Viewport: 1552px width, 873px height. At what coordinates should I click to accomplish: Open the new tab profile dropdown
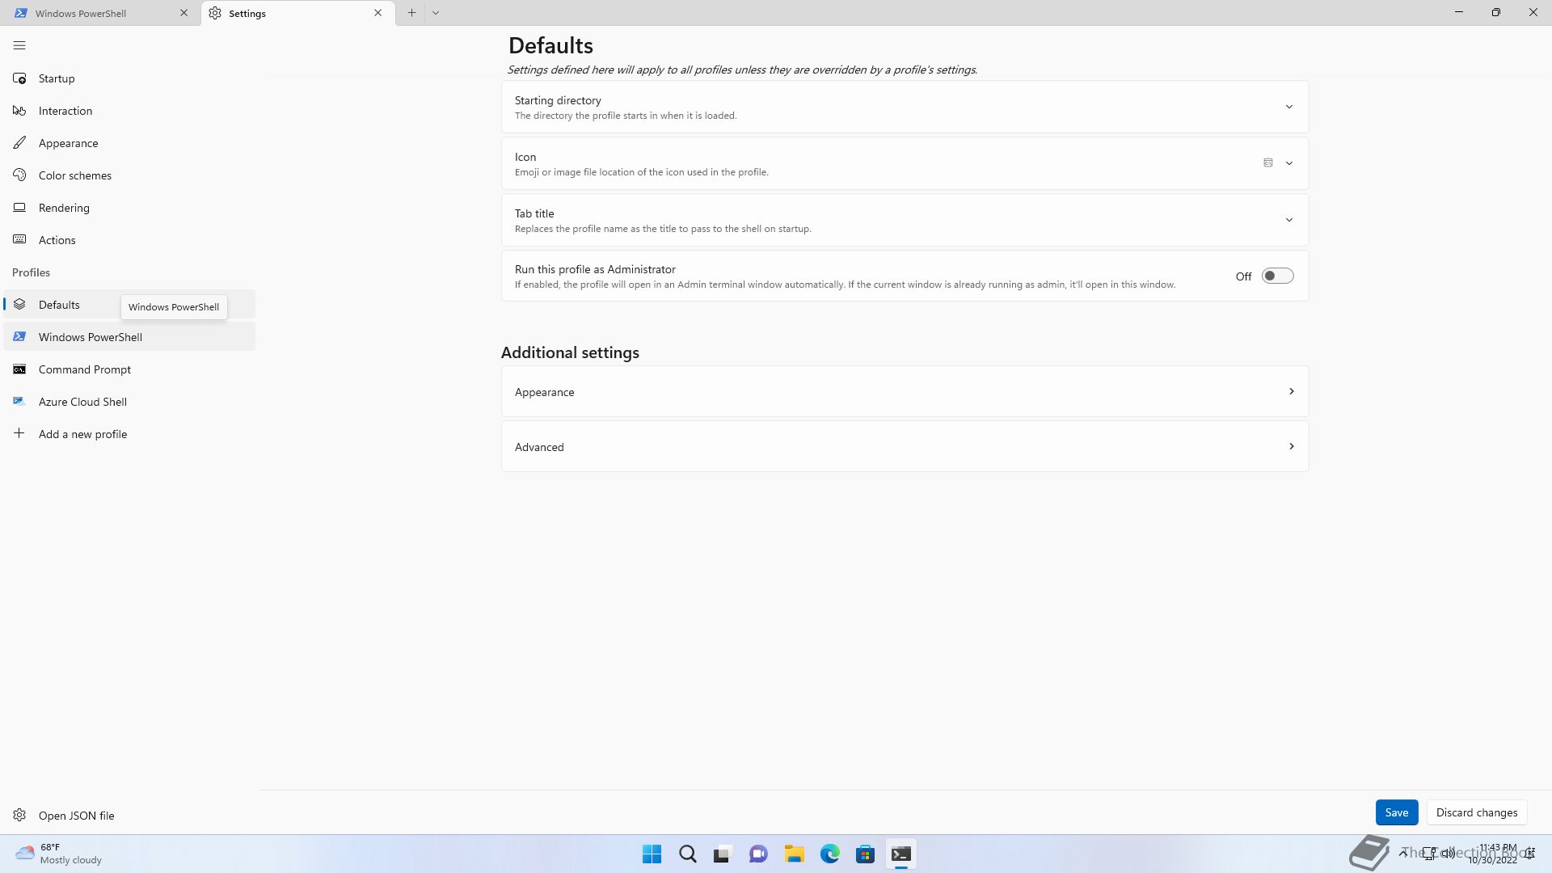coord(436,13)
